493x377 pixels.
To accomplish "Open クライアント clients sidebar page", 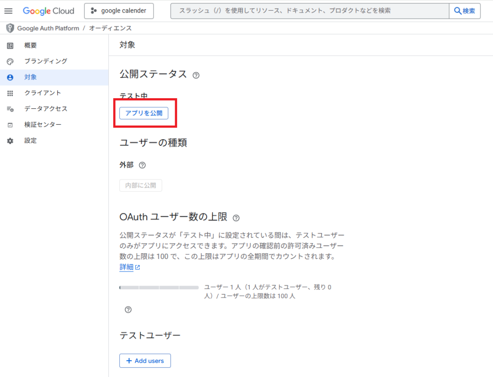I will (x=43, y=93).
